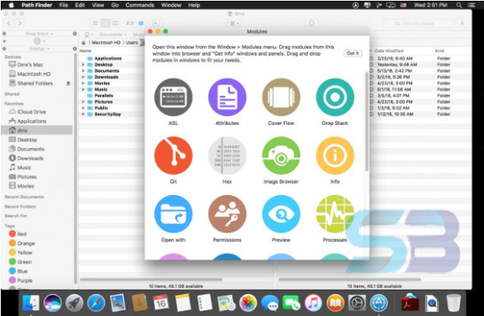Open the Drop Stack panel dropdown
The image size is (484, 316).
point(40,34)
